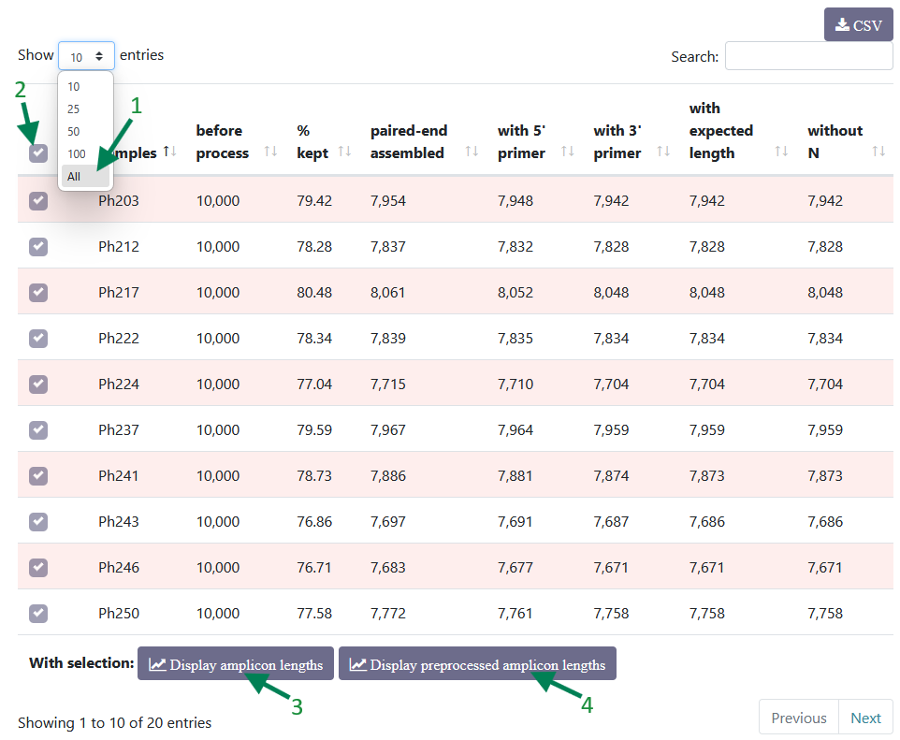Sort by with expected length column

point(781,152)
